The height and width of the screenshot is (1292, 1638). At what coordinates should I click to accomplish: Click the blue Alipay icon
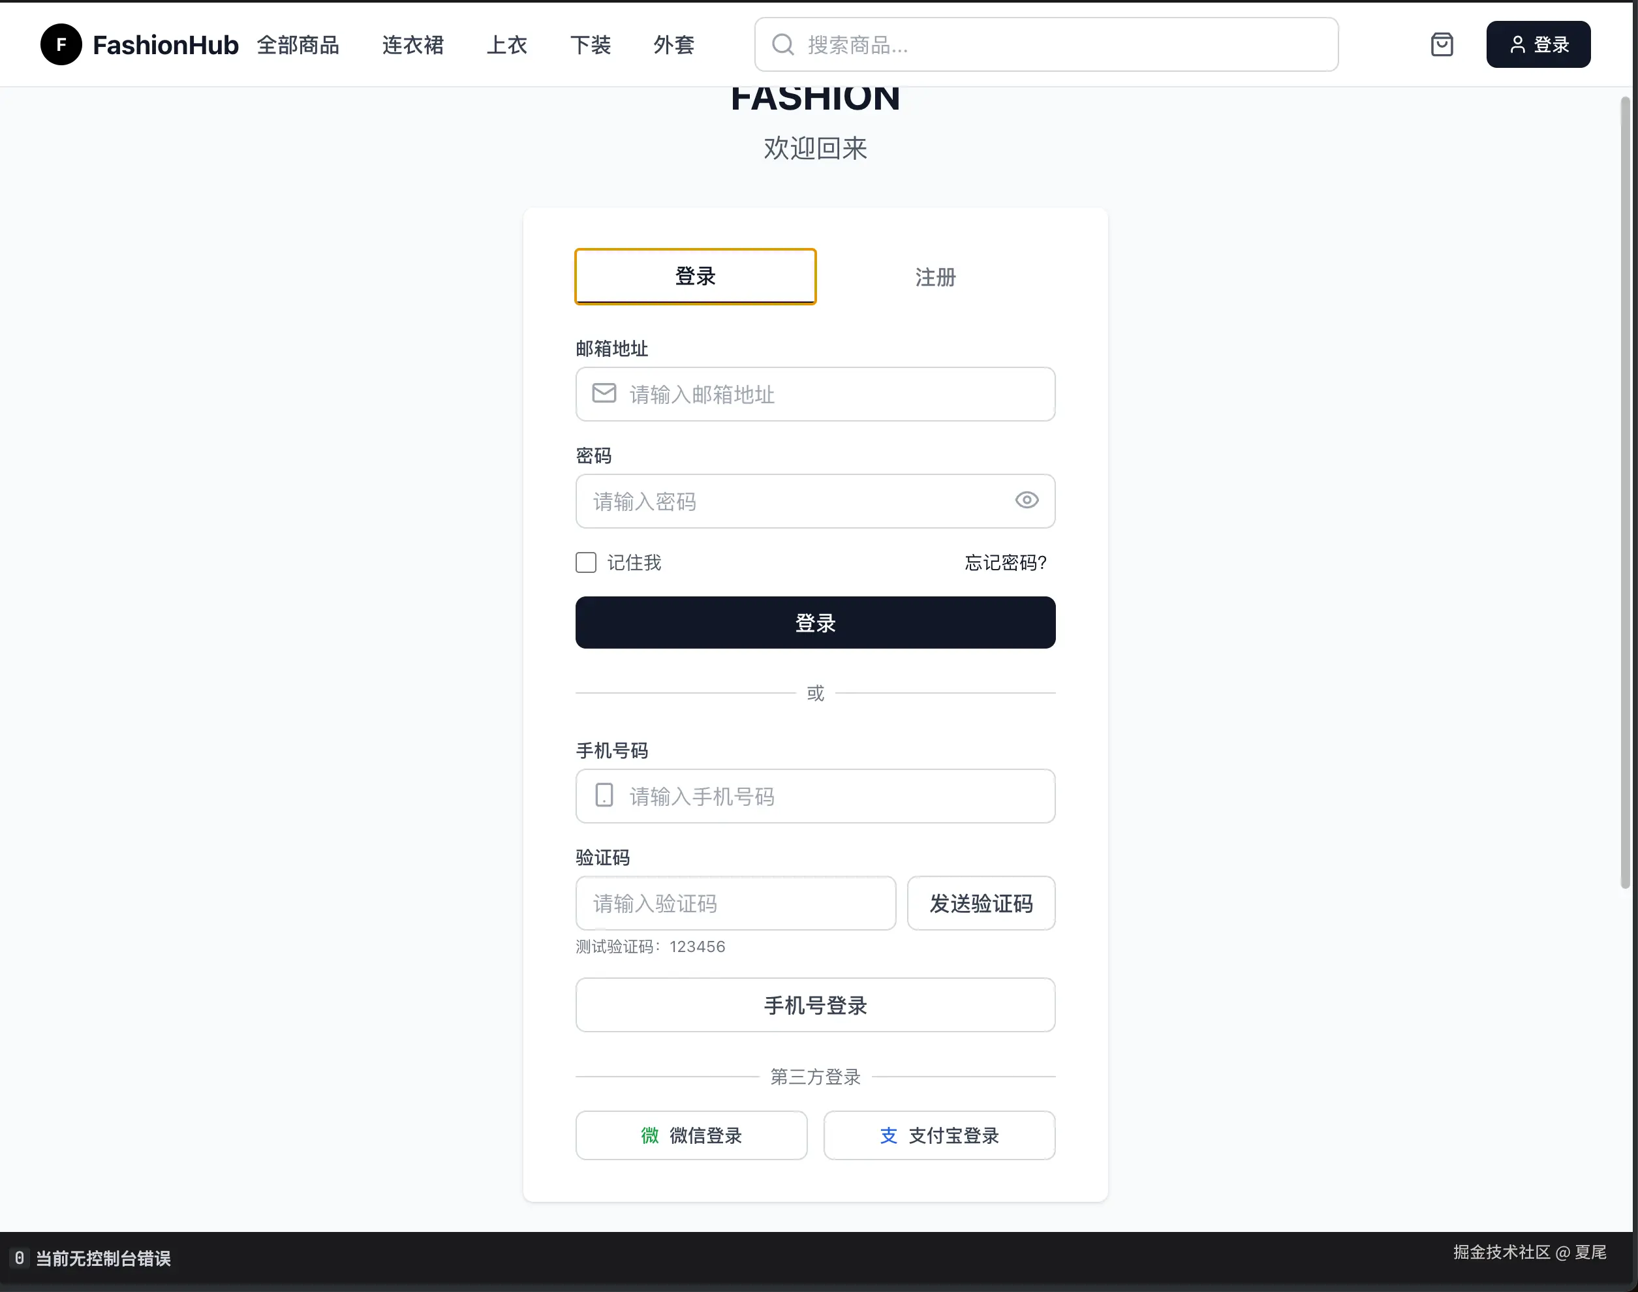pyautogui.click(x=888, y=1135)
